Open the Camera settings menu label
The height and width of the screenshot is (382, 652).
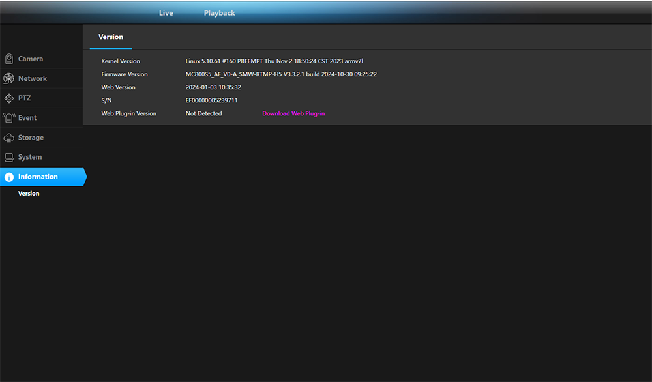[x=31, y=59]
